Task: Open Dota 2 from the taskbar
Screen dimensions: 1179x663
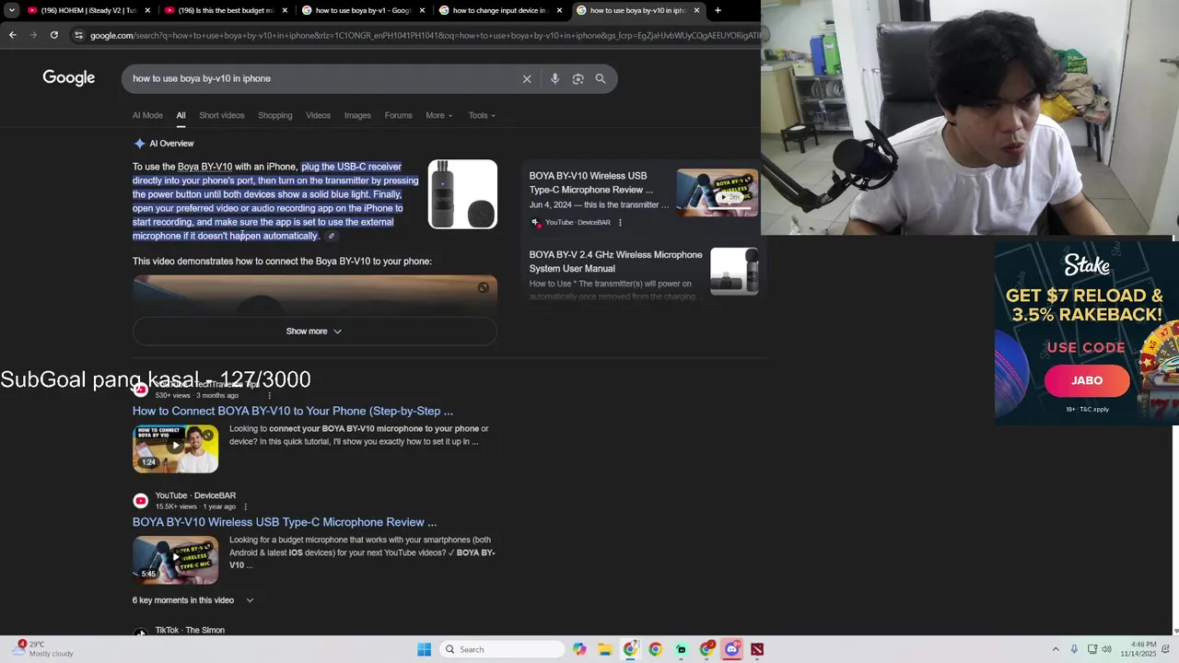Action: [757, 649]
